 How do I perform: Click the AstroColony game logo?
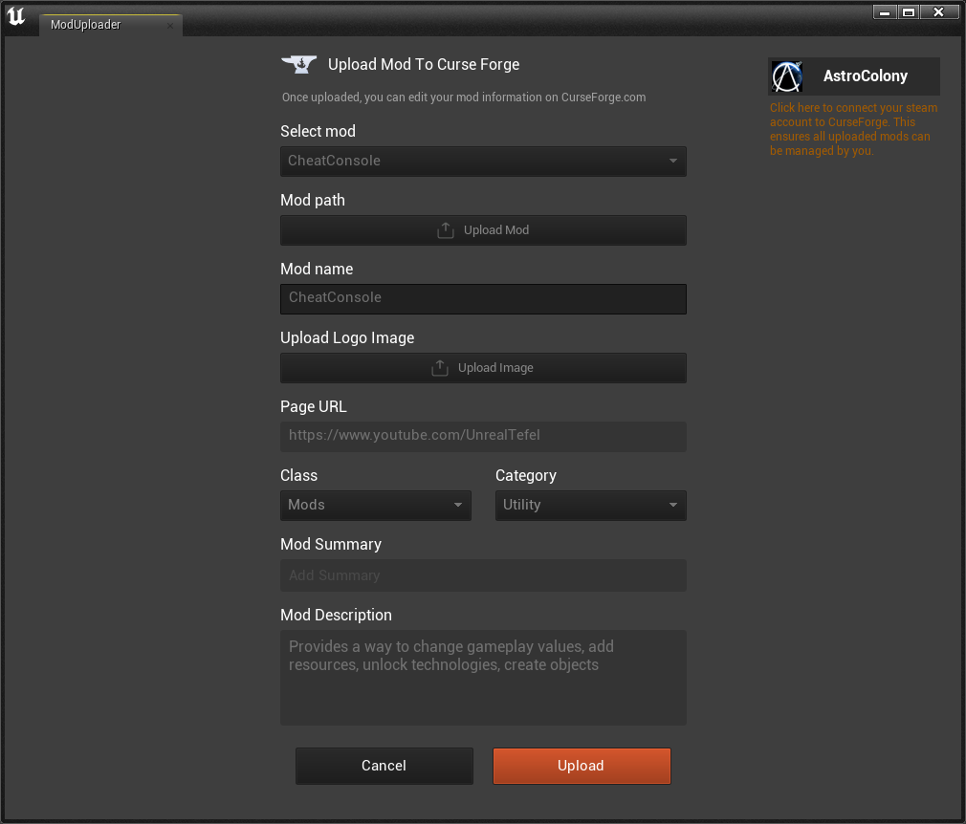pos(787,76)
